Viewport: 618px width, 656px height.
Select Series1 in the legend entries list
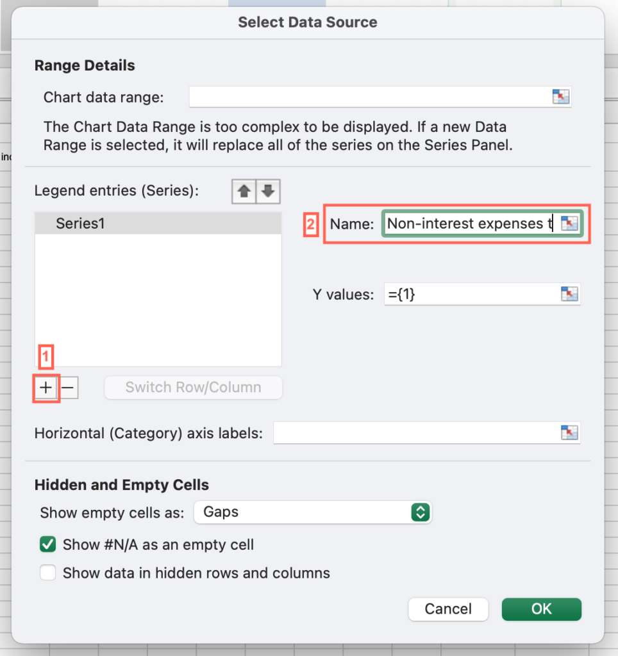(158, 224)
